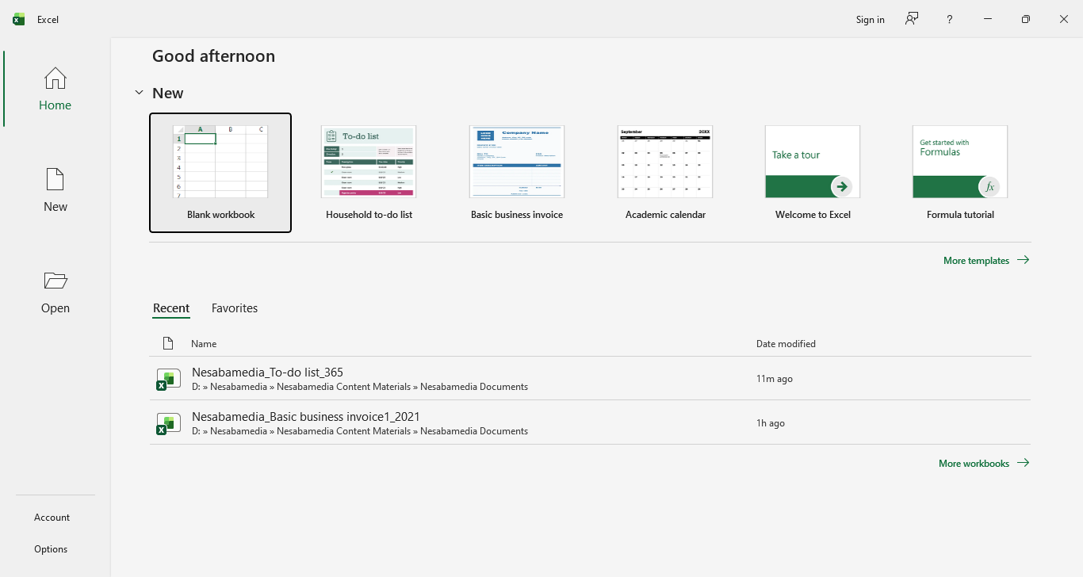
Task: Select Household to-do list template
Action: coord(369,173)
